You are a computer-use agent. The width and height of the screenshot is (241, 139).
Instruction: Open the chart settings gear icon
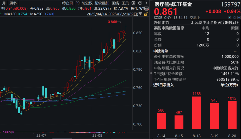pyautogui.click(x=133, y=3)
